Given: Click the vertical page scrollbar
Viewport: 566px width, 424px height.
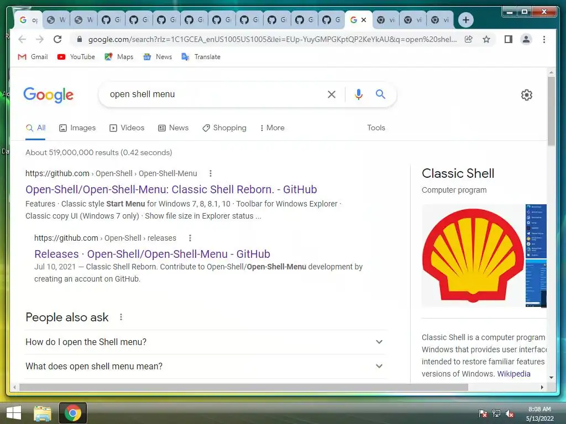Looking at the screenshot, I should point(551,111).
